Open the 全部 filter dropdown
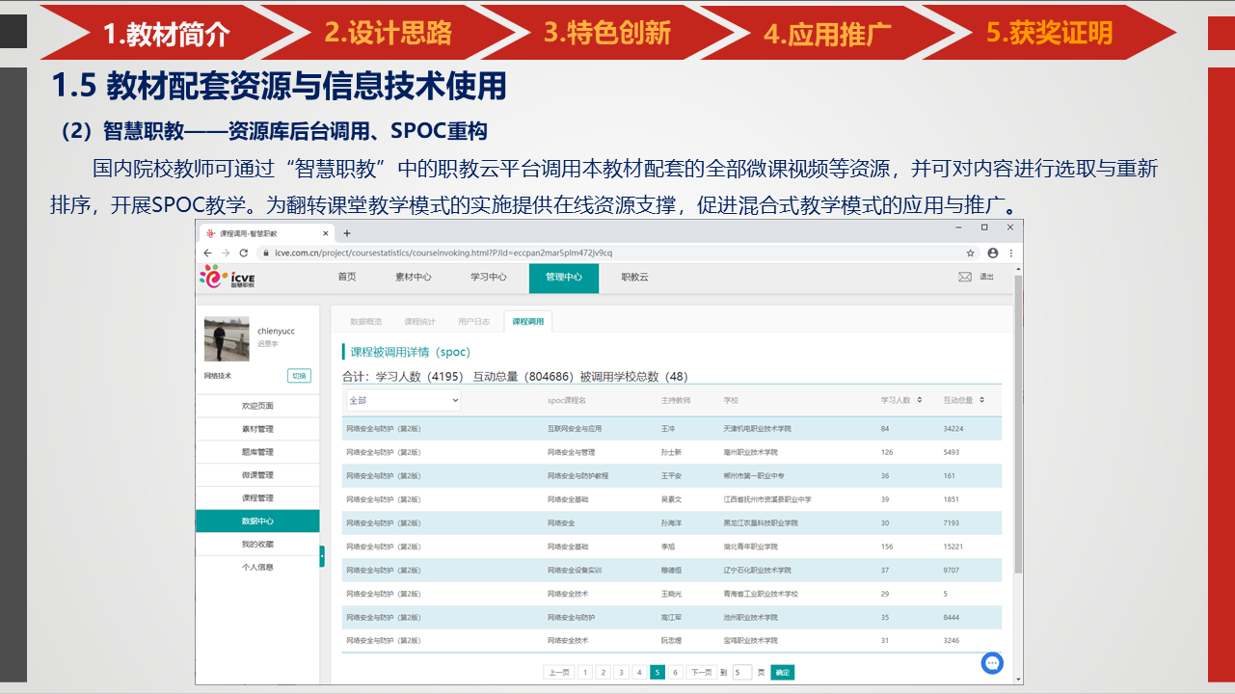1235x694 pixels. 403,400
